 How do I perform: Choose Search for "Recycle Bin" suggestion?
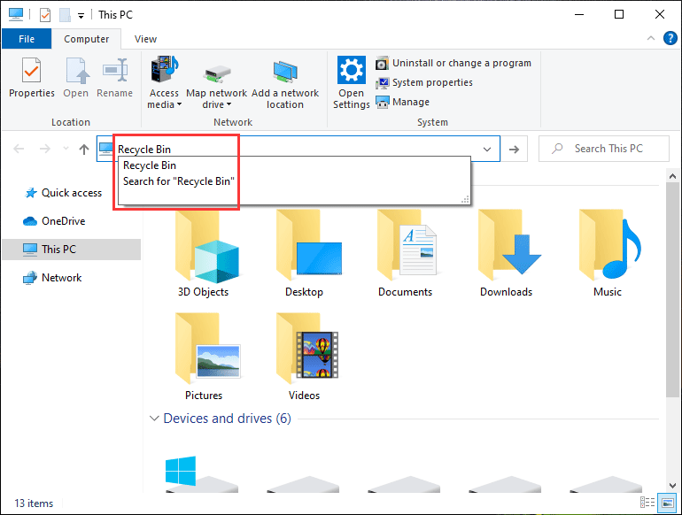pos(294,181)
